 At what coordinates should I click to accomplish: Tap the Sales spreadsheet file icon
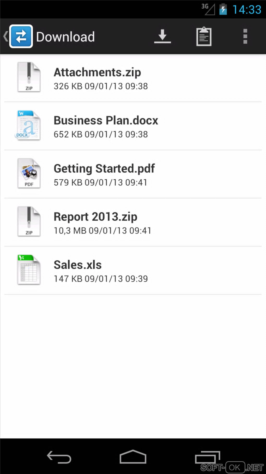tap(29, 270)
